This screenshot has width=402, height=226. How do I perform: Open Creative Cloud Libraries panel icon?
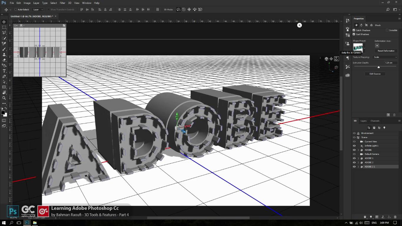pos(348,75)
